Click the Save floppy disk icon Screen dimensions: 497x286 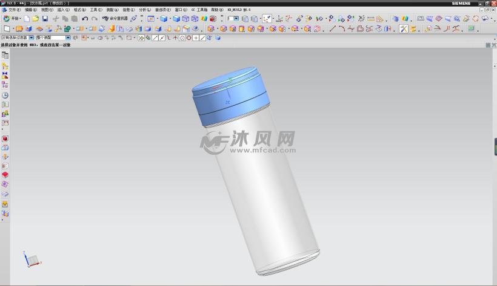click(x=45, y=19)
